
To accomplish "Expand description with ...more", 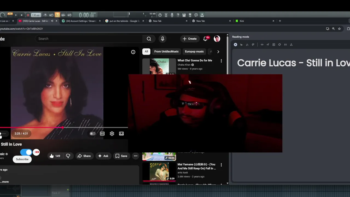I will (x=4, y=182).
